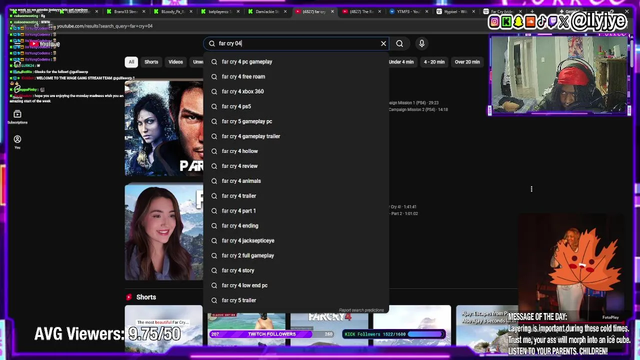
Task: Choose suggestion far cry 2 full gameplay
Action: (296, 255)
